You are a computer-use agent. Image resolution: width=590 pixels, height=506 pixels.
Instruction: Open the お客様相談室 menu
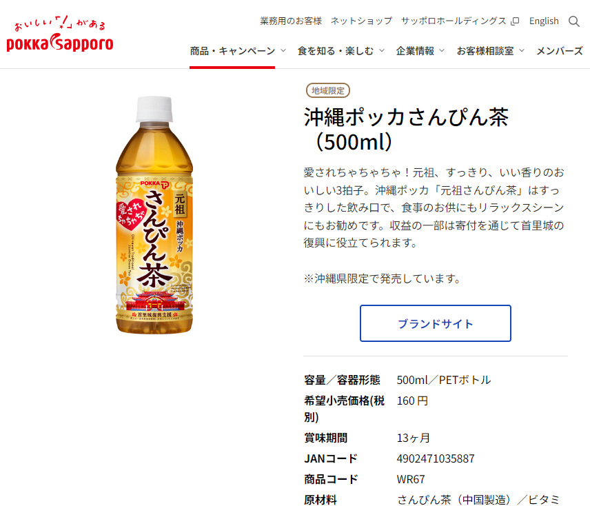pos(485,51)
